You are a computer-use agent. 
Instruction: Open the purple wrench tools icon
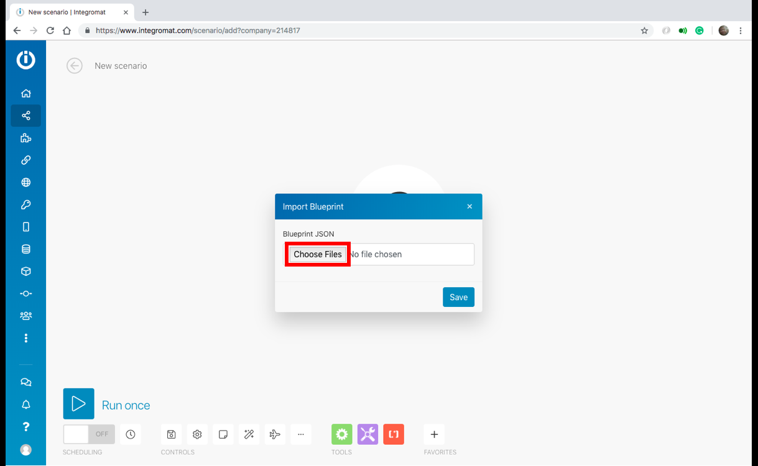point(367,434)
